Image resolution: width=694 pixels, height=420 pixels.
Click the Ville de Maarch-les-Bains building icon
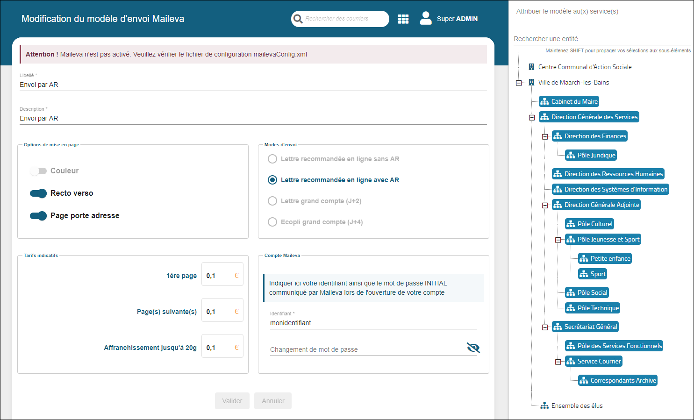coord(531,83)
